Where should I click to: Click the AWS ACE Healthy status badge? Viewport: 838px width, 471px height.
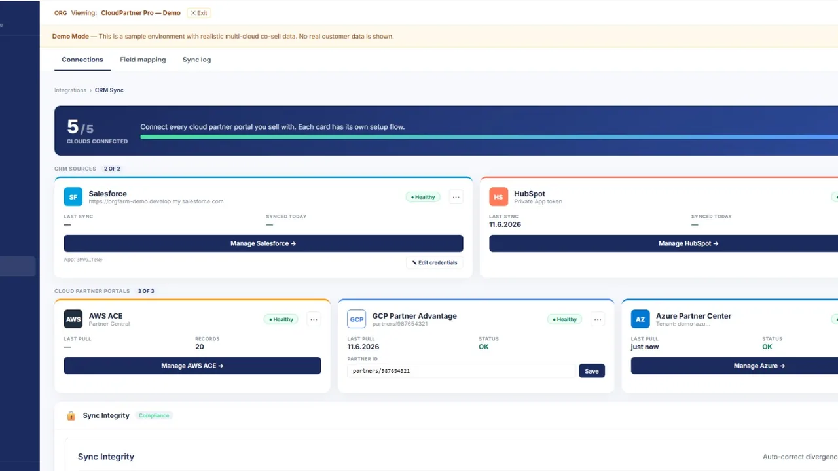coord(282,319)
